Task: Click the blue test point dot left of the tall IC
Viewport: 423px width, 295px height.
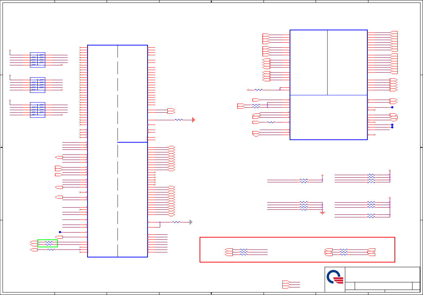Action: point(60,232)
